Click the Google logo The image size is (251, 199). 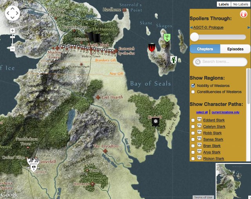10,195
